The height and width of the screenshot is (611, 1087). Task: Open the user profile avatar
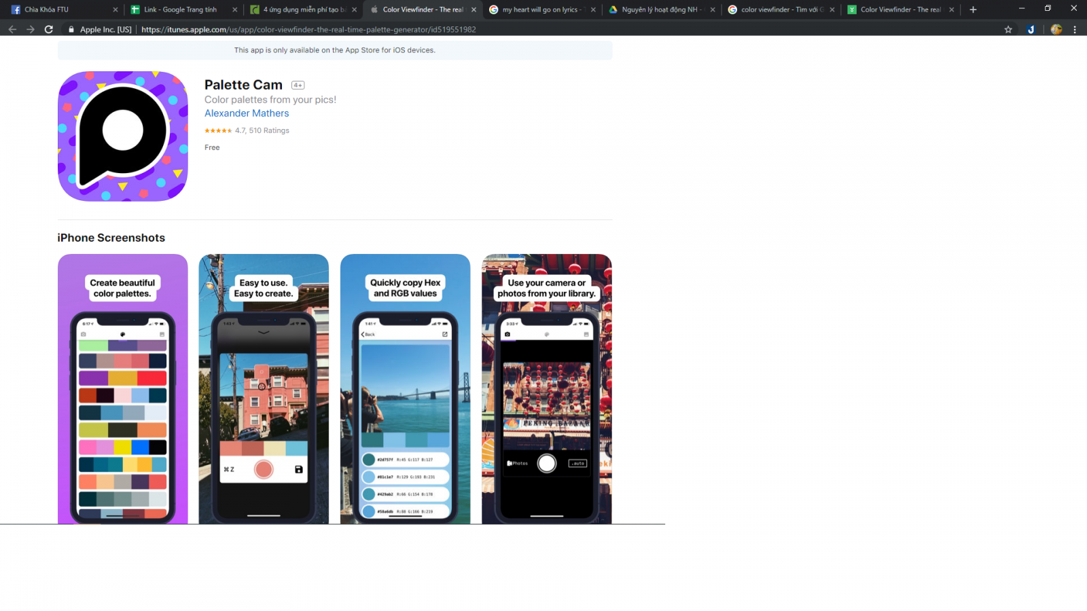tap(1056, 29)
